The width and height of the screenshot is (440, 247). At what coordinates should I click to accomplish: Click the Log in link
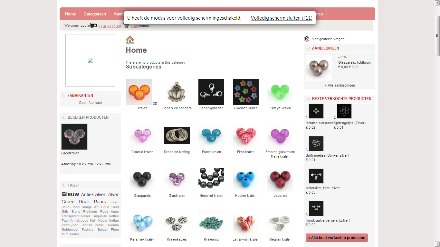pyautogui.click(x=85, y=25)
